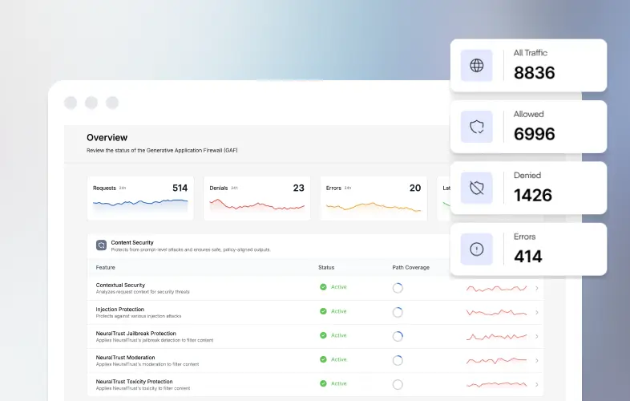Viewport: 630px width, 401px height.
Task: Click the Path Coverage column header
Action: [x=410, y=267]
